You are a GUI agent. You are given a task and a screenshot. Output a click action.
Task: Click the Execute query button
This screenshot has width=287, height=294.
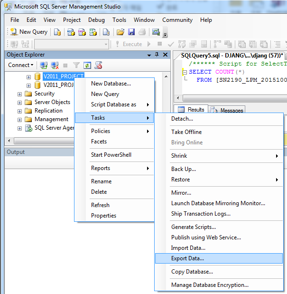tap(129, 44)
